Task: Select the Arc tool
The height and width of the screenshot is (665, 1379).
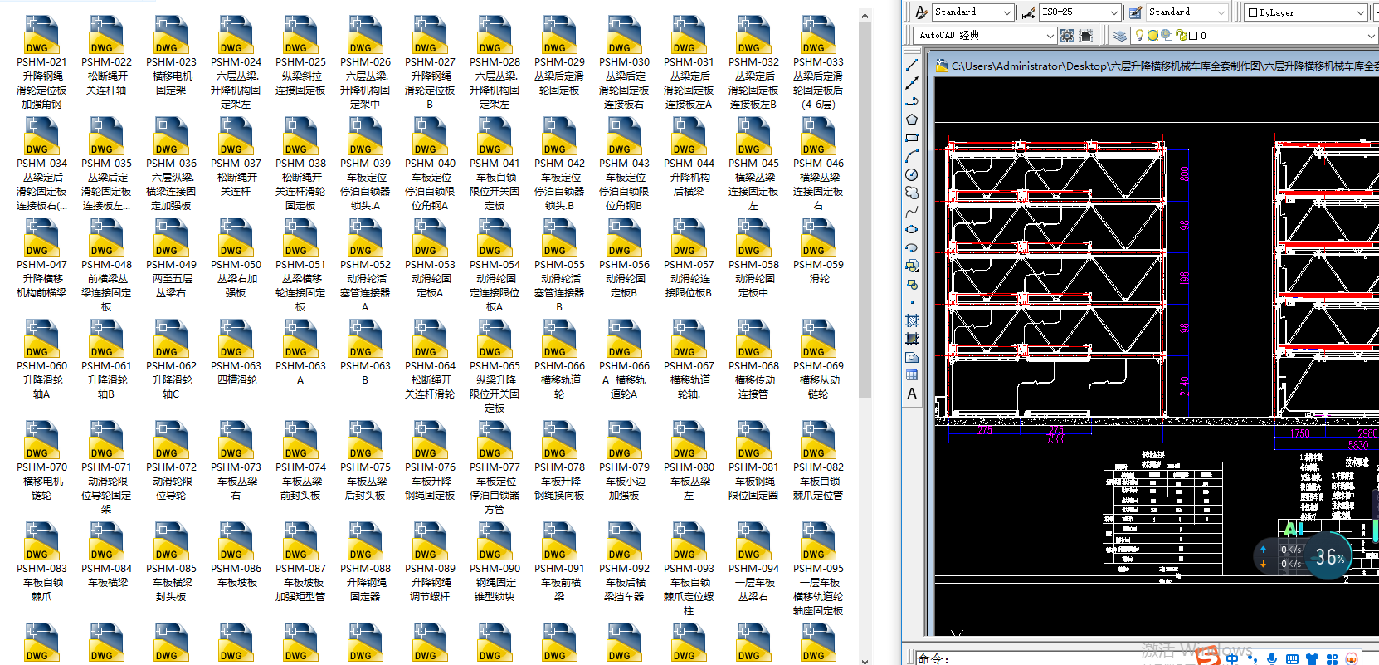Action: [x=912, y=156]
